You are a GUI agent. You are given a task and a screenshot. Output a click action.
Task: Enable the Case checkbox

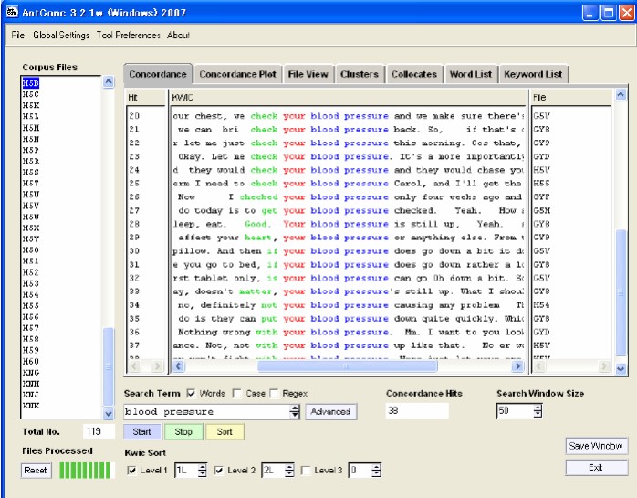[236, 394]
